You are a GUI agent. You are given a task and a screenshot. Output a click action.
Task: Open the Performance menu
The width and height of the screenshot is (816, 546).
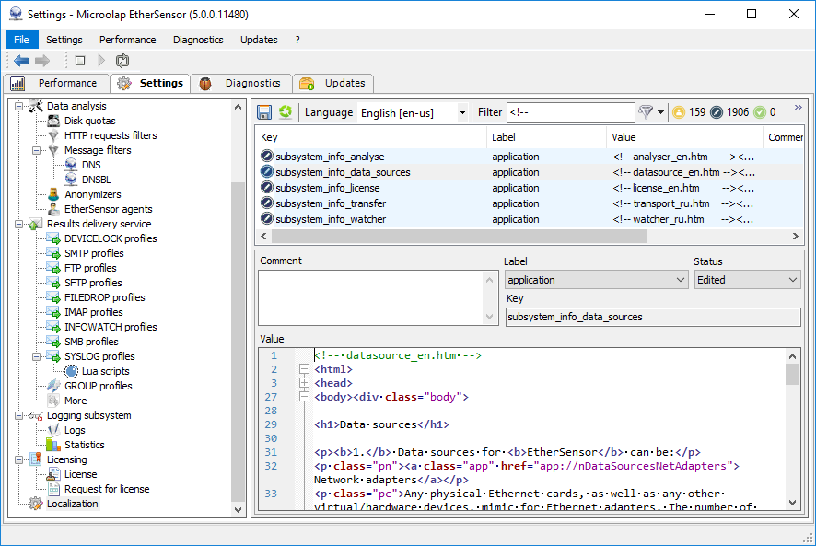click(x=127, y=40)
